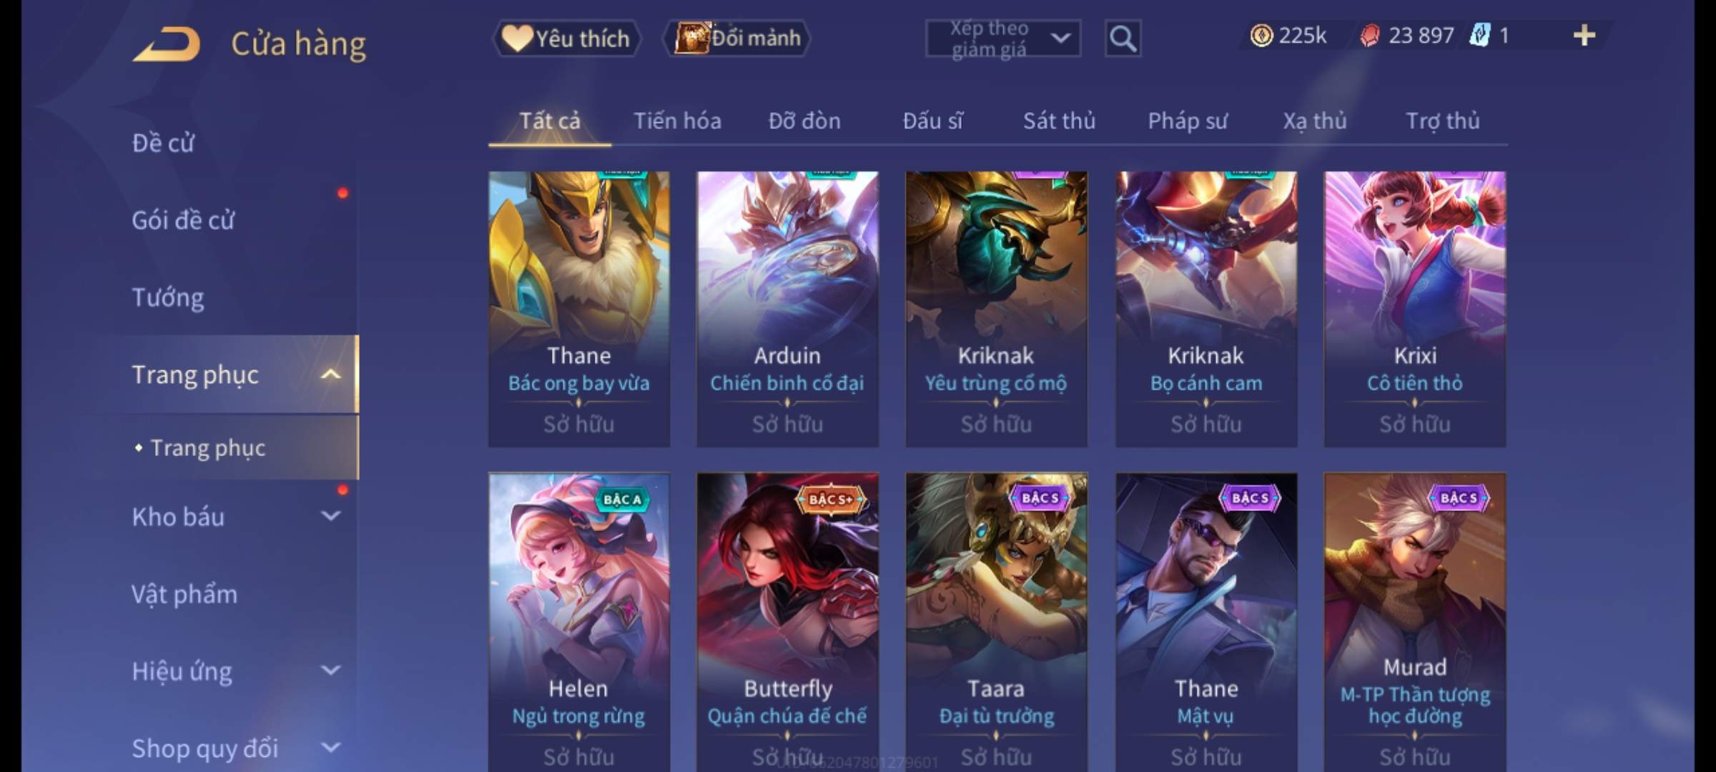Viewport: 1716px width, 772px height.
Task: Expand the Hiệu ứng sidebar section
Action: 330,670
